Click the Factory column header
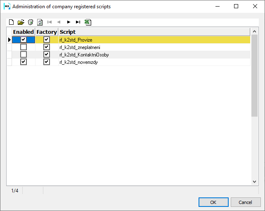The image size is (265, 211). pyautogui.click(x=47, y=32)
